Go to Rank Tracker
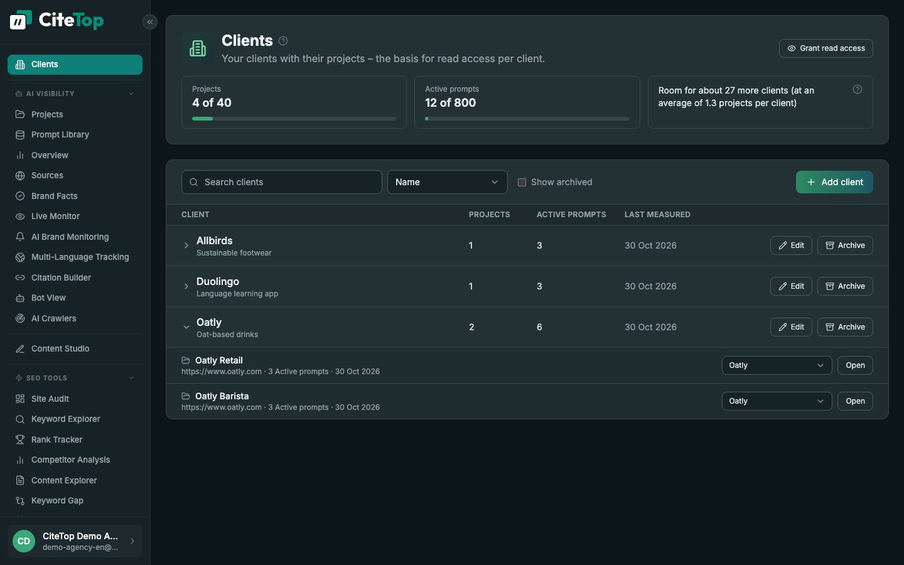Screen dimensions: 904x565 point(75,439)
